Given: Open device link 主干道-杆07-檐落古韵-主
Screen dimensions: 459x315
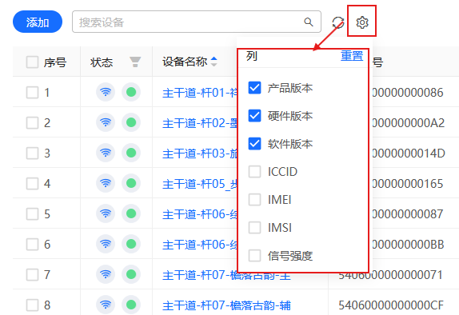Looking at the screenshot, I should 226,275.
